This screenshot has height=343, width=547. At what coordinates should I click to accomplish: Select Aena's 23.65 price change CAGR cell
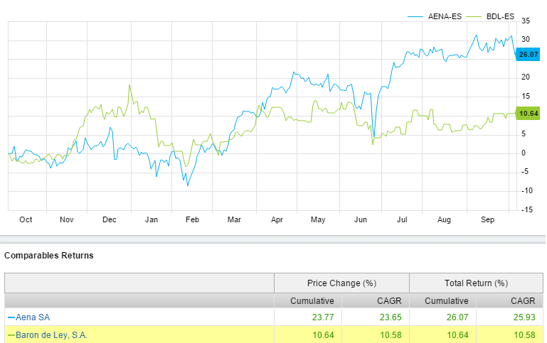(391, 317)
